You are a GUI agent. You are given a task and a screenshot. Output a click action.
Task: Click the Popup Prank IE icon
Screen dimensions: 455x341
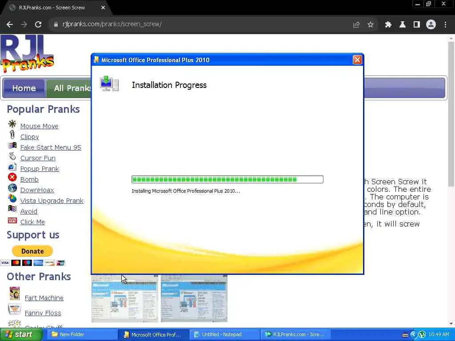(x=12, y=167)
